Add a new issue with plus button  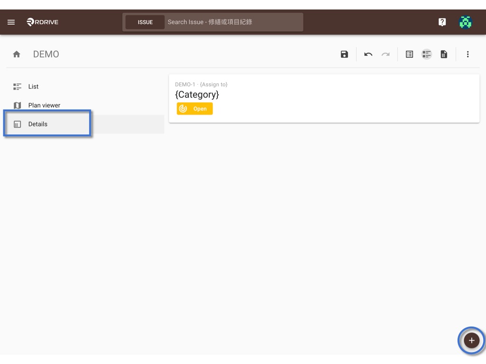tap(471, 340)
